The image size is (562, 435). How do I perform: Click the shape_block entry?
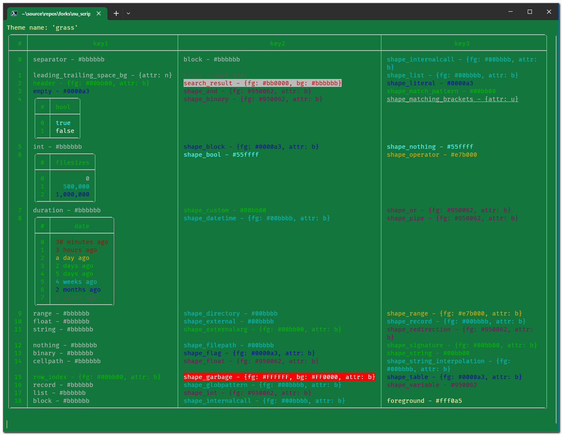click(x=251, y=147)
